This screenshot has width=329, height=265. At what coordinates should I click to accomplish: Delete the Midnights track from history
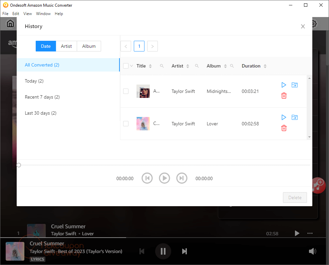284,96
